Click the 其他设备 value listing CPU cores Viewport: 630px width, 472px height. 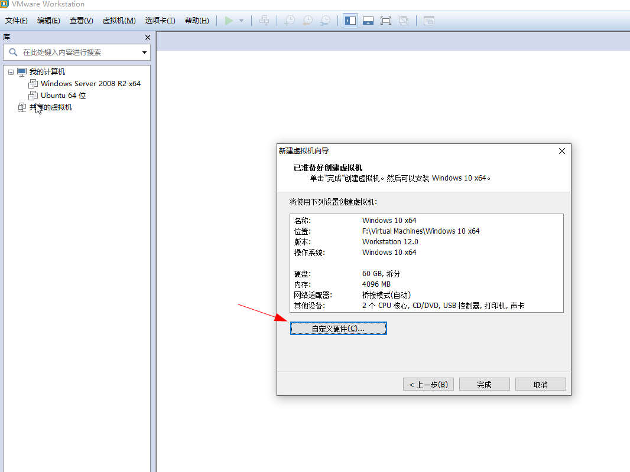point(443,306)
